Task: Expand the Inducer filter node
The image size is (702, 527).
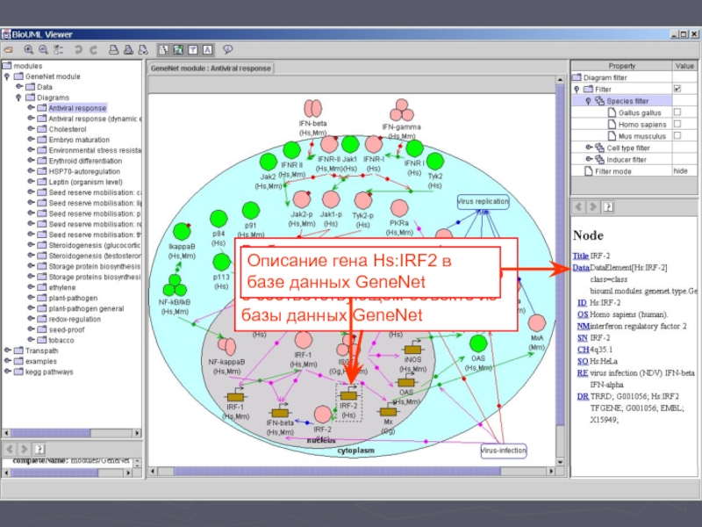Action: [x=588, y=160]
